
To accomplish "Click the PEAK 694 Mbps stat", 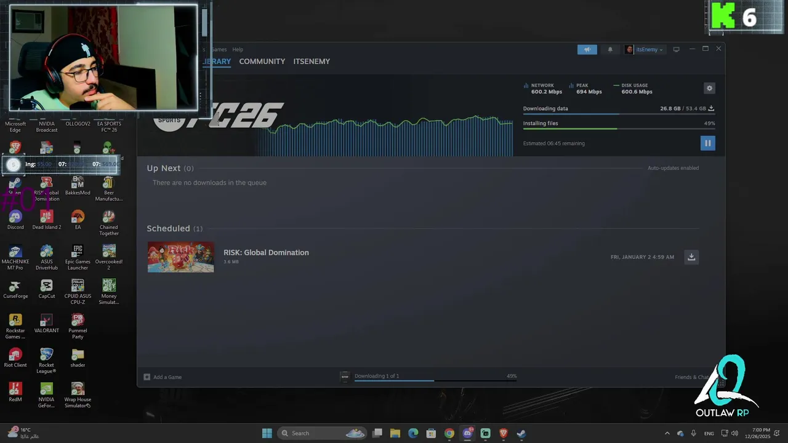I will (585, 89).
